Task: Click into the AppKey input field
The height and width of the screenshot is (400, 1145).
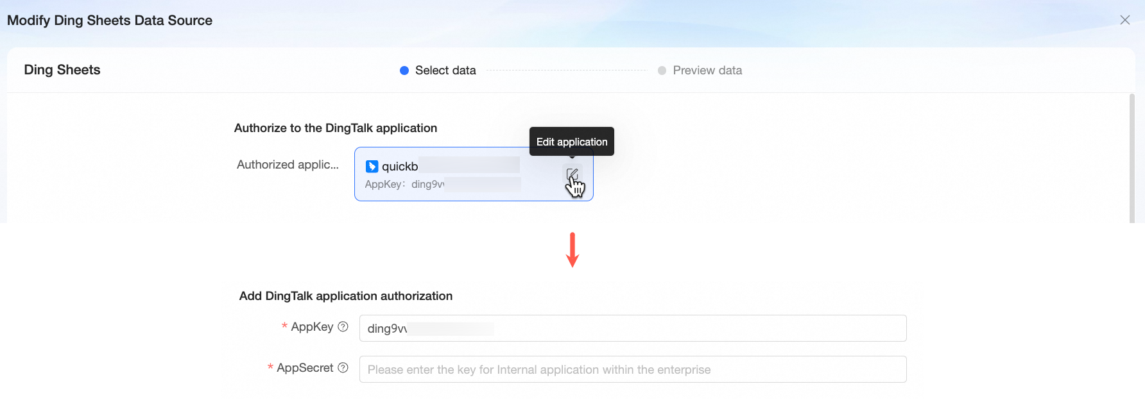Action: point(633,328)
